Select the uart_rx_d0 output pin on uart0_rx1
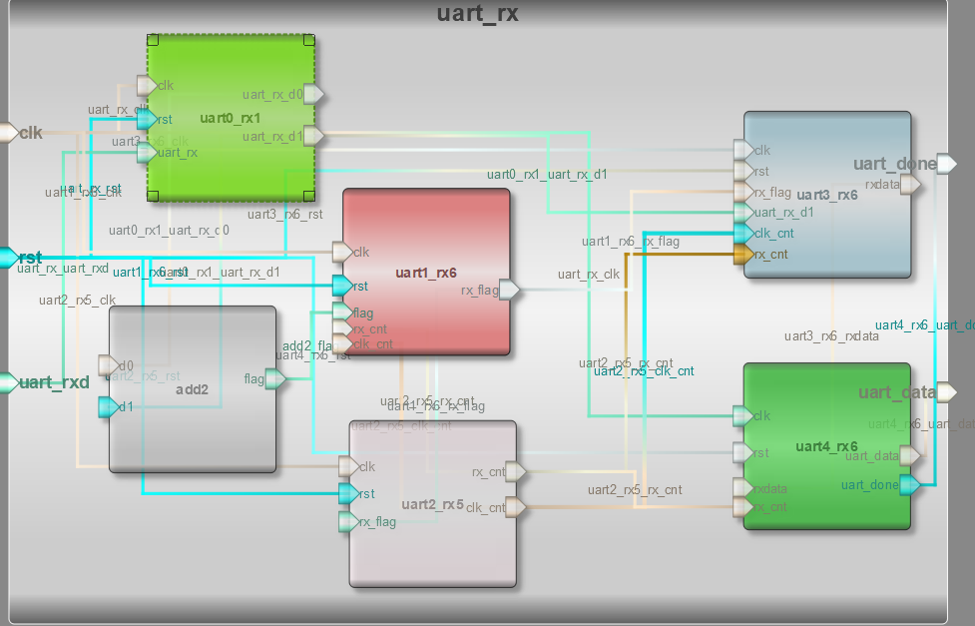Screen dimensions: 975x626 point(313,93)
